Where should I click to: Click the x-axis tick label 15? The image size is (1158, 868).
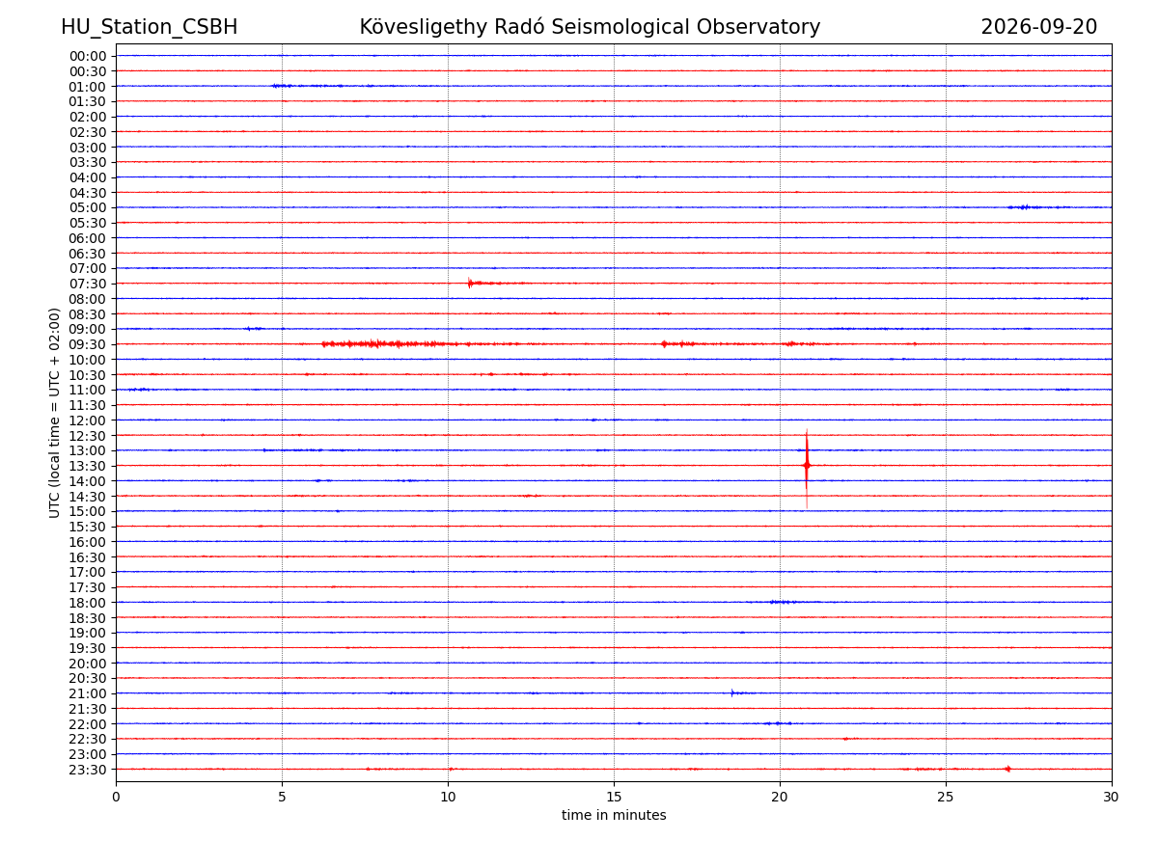click(x=614, y=798)
